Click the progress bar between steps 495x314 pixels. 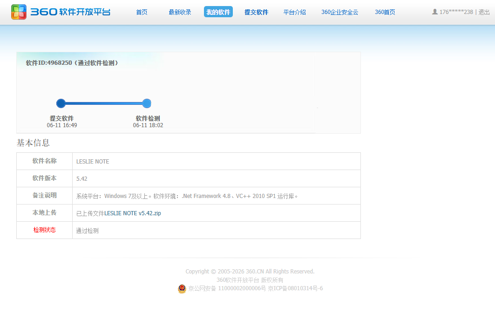tap(104, 103)
